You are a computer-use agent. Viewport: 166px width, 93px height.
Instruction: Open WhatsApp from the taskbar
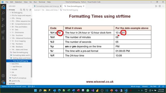tap(88, 90)
